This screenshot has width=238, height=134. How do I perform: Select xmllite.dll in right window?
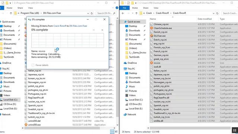click(158, 121)
